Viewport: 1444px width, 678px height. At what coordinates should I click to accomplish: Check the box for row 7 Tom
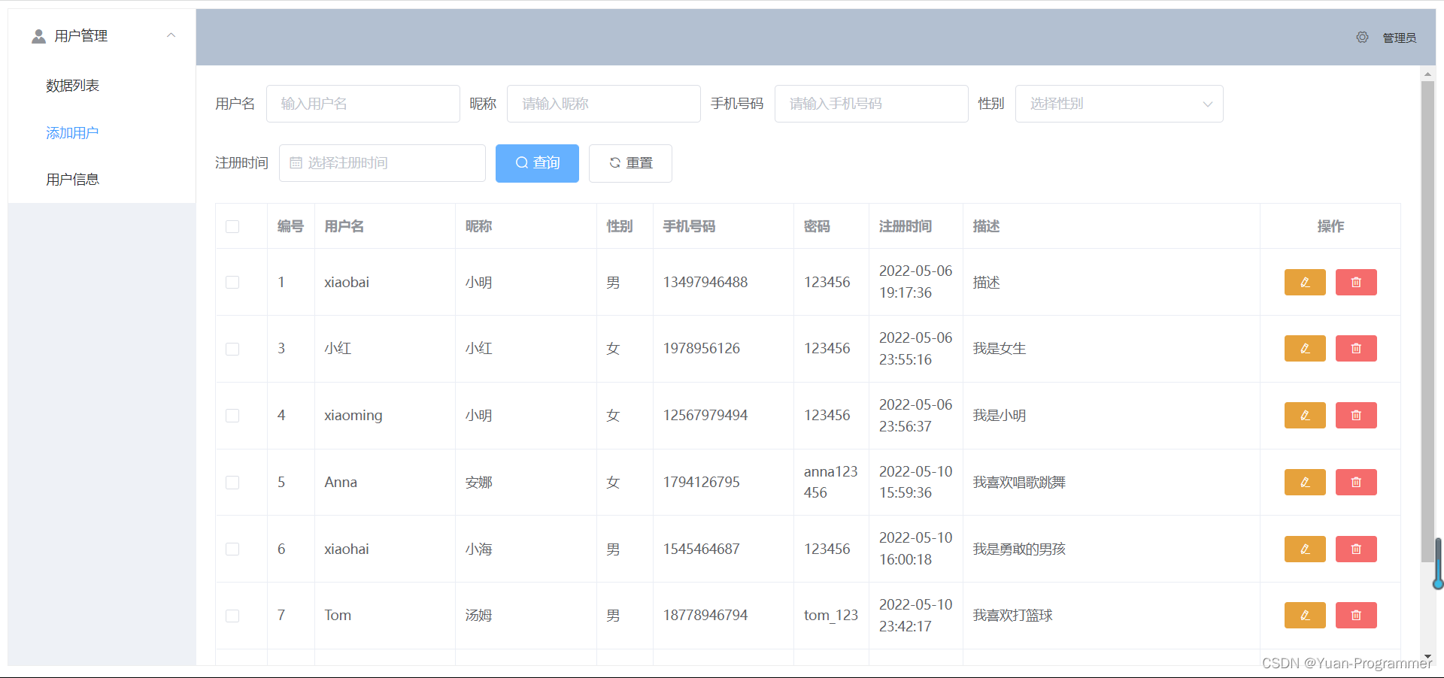(x=232, y=616)
